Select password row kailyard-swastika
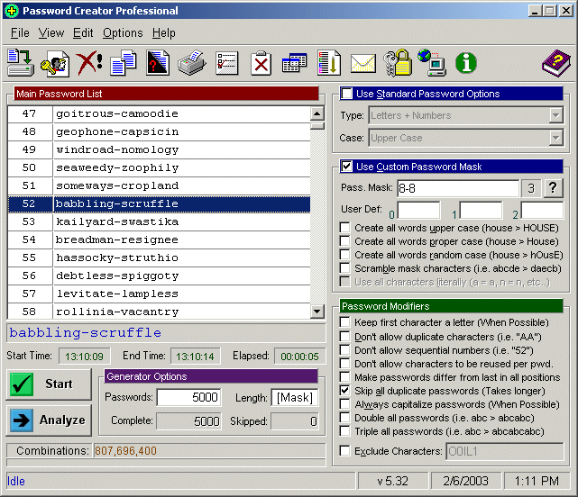Viewport: 578px width, 497px height. pyautogui.click(x=159, y=222)
